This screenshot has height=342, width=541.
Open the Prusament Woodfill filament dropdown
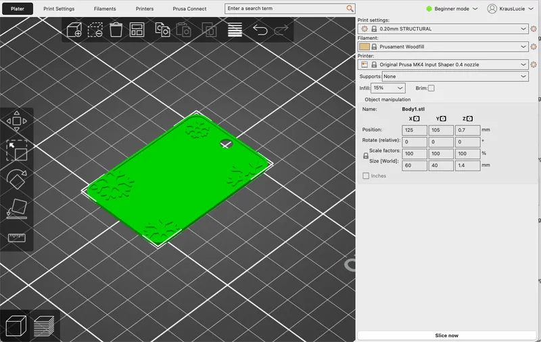pyautogui.click(x=443, y=47)
